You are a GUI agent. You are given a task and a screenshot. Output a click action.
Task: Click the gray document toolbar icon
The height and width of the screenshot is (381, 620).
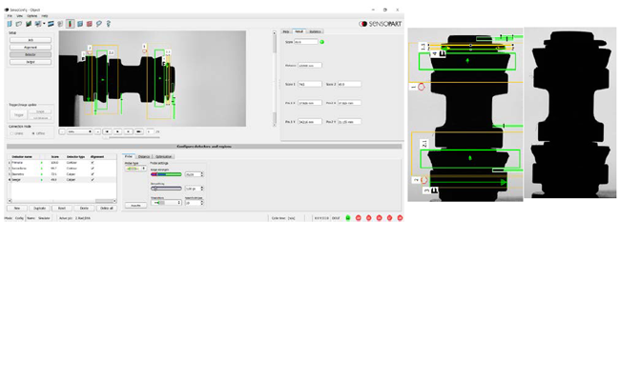coord(60,24)
